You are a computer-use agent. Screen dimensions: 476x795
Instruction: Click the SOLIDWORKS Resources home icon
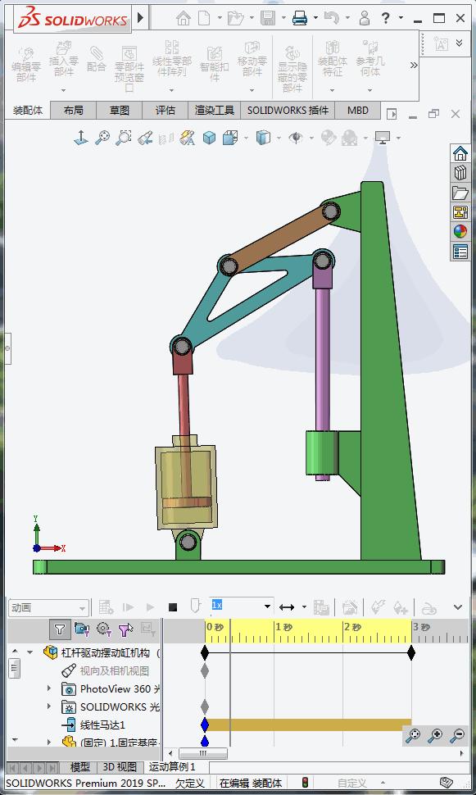(460, 153)
